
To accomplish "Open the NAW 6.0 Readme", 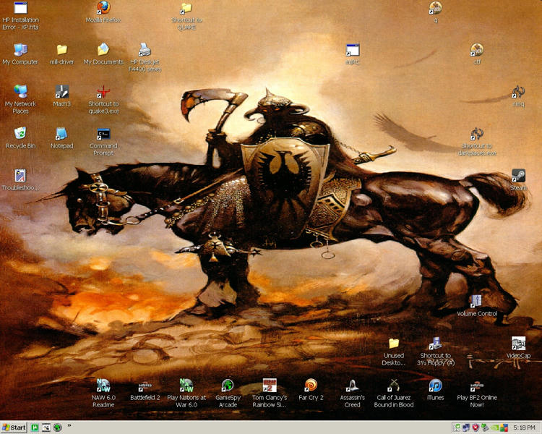I will [103, 393].
